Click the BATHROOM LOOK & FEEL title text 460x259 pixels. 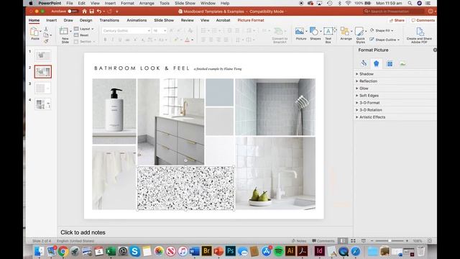tap(142, 68)
